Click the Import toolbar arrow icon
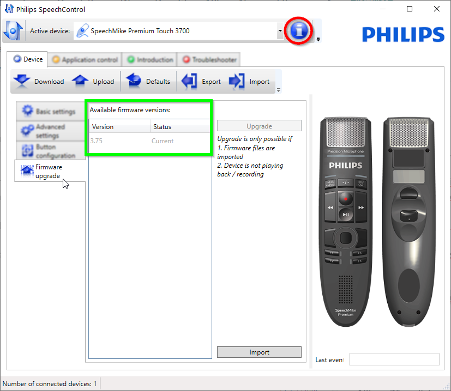This screenshot has width=451, height=391. (x=237, y=81)
